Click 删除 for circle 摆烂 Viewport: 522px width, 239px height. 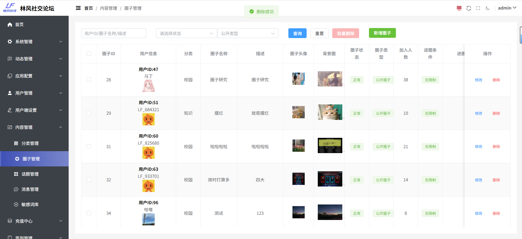496,113
